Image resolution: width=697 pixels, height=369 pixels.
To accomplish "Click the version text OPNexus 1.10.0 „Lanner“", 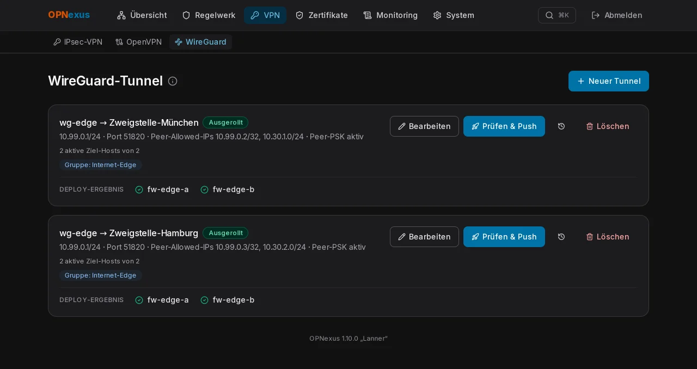I will coord(348,339).
